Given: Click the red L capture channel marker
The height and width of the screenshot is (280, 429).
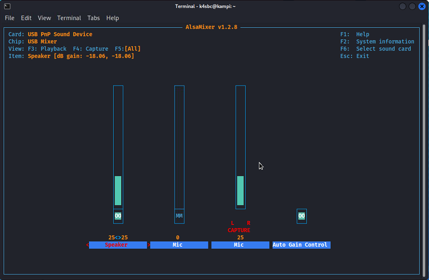Looking at the screenshot, I should [x=232, y=223].
